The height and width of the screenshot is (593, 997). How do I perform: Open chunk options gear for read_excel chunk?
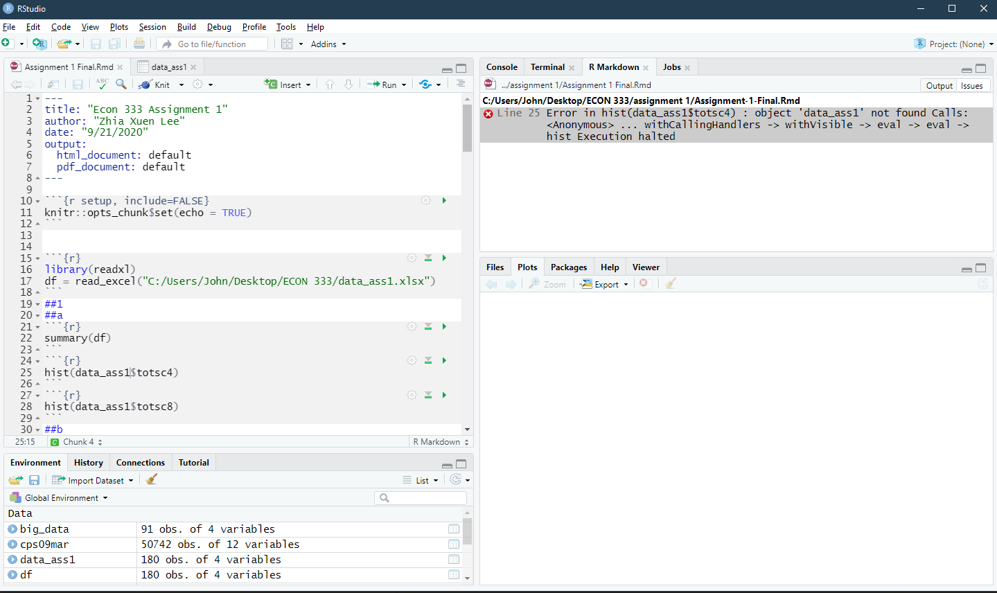pyautogui.click(x=412, y=258)
